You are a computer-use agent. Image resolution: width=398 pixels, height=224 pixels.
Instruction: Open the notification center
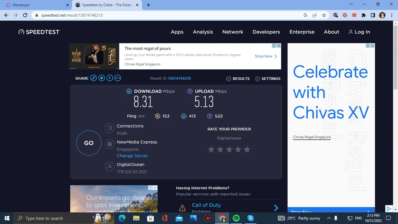click(x=388, y=218)
